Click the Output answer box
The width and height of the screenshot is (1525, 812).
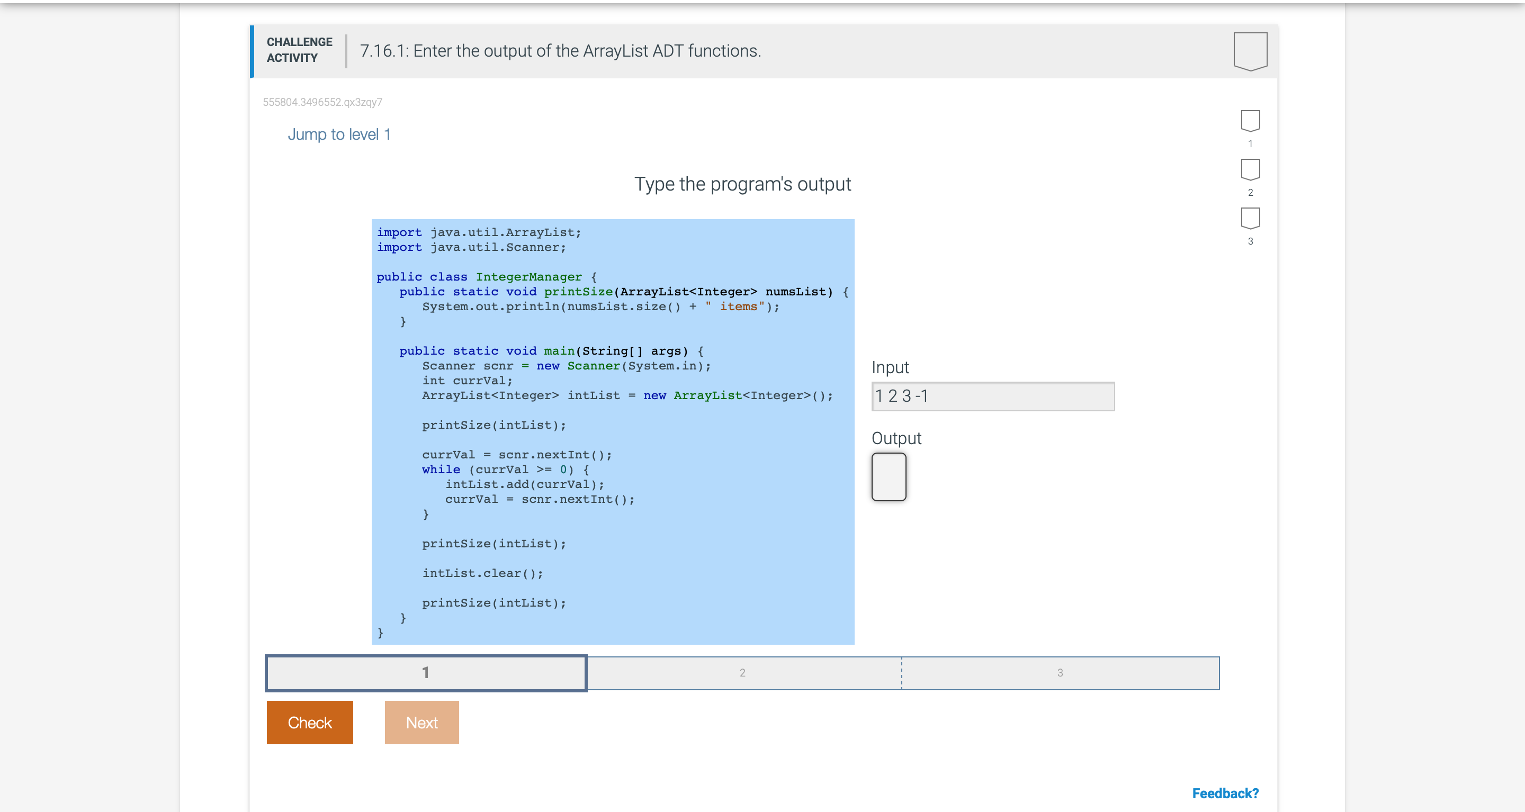click(888, 477)
